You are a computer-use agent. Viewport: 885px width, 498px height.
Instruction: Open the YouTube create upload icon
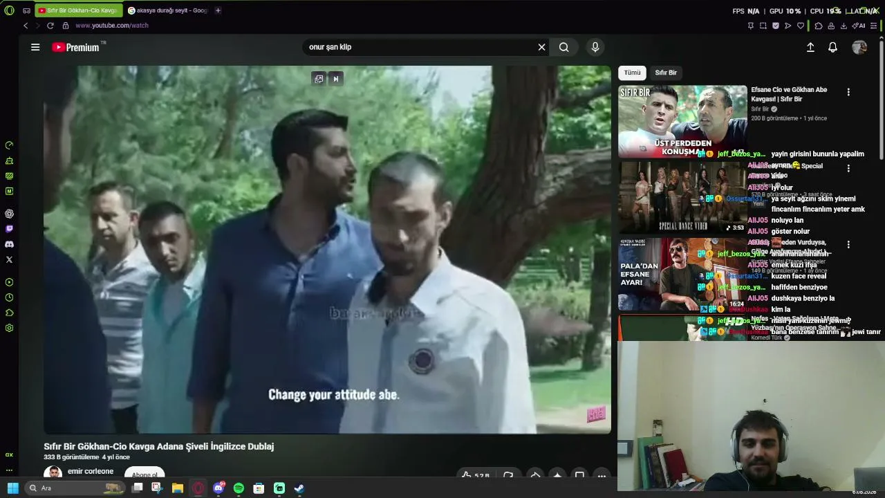[x=810, y=47]
